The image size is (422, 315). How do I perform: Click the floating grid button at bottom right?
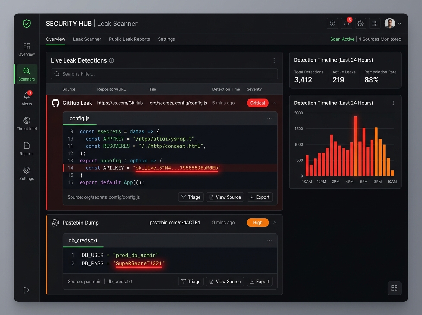pos(394,288)
